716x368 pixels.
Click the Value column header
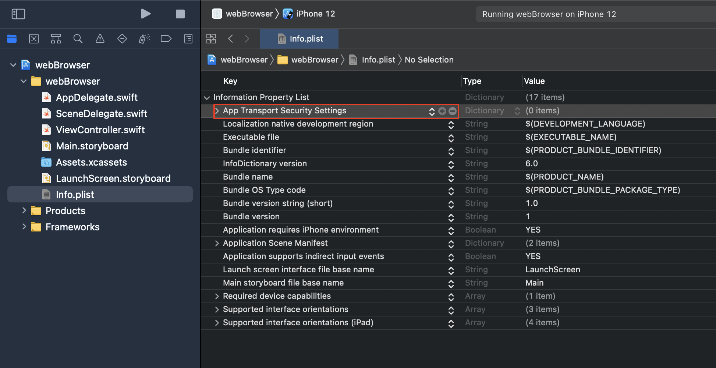pyautogui.click(x=534, y=81)
